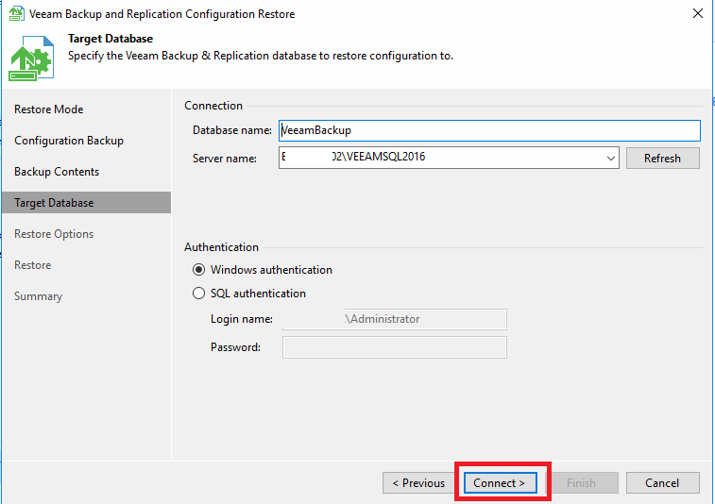Click the Connect button
The image size is (715, 504).
(500, 482)
